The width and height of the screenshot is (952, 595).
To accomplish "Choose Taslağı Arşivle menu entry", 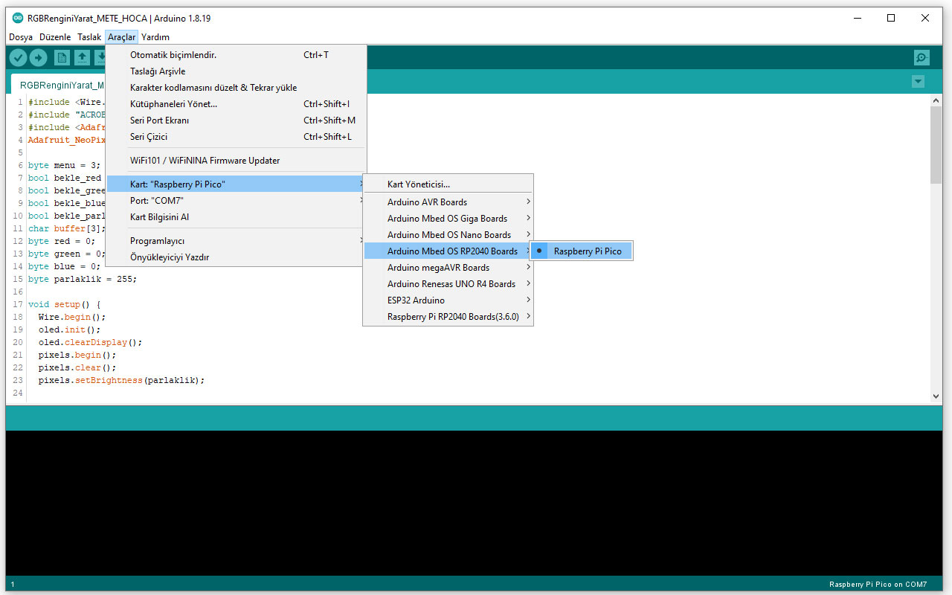I will (236, 71).
